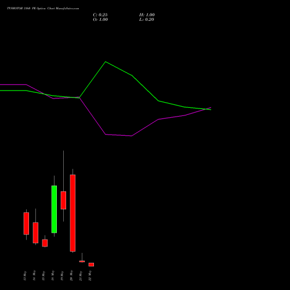
Task: Click the 21 May date label
Action: [x=81, y=275]
